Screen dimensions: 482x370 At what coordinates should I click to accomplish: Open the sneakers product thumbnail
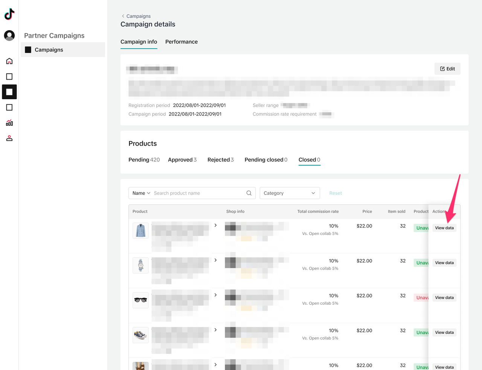[140, 335]
